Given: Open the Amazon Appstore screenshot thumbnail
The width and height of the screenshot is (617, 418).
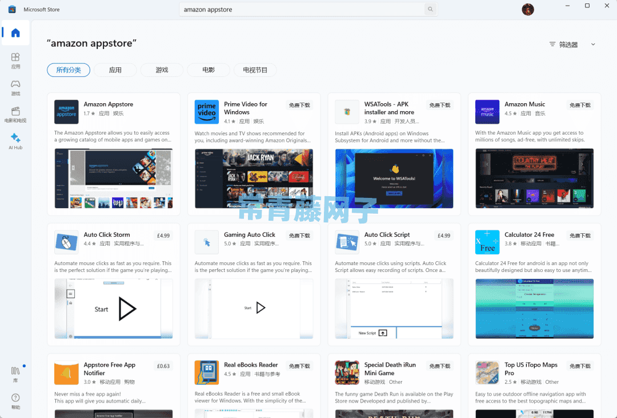Looking at the screenshot, I should [114, 178].
